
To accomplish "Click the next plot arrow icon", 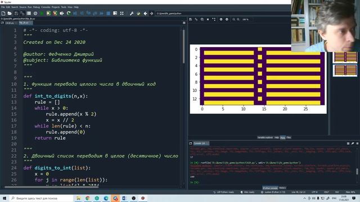I will point(227,20).
